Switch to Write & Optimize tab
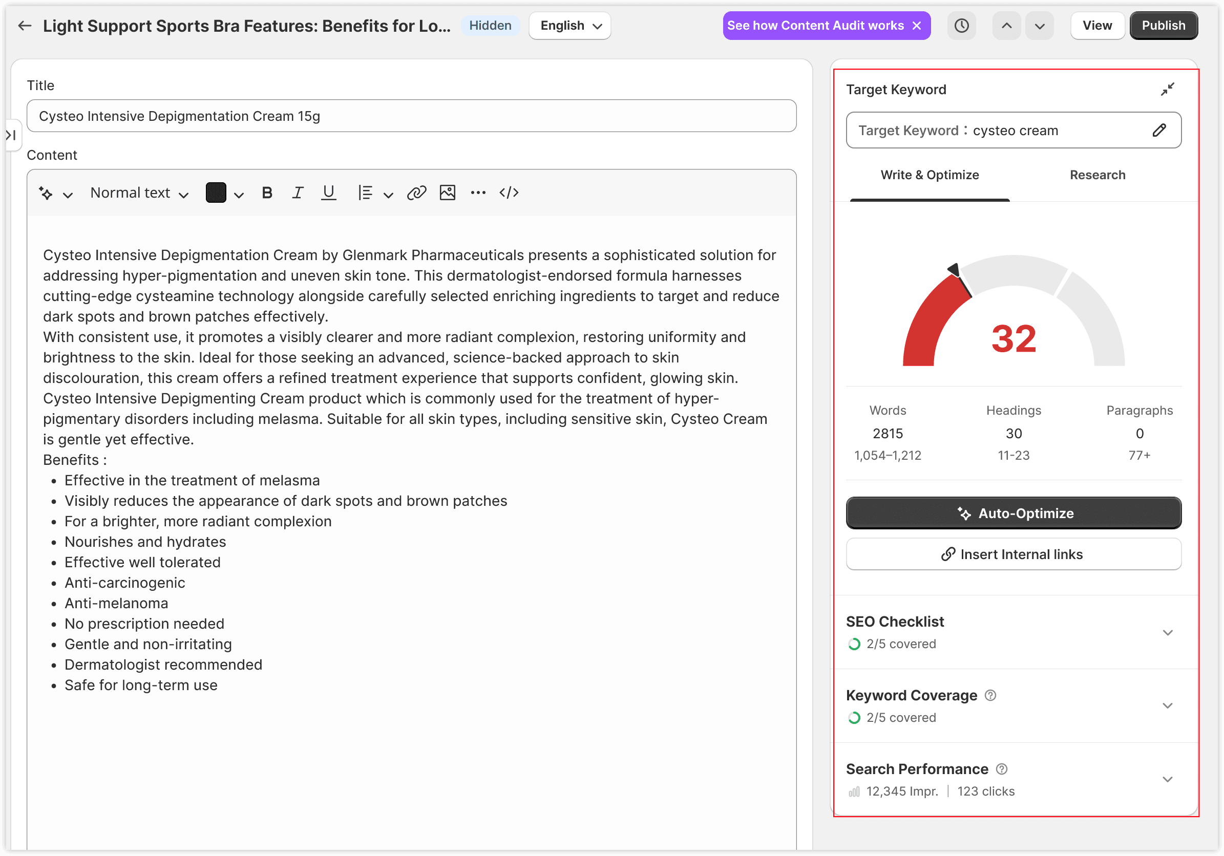The width and height of the screenshot is (1224, 856). (929, 175)
